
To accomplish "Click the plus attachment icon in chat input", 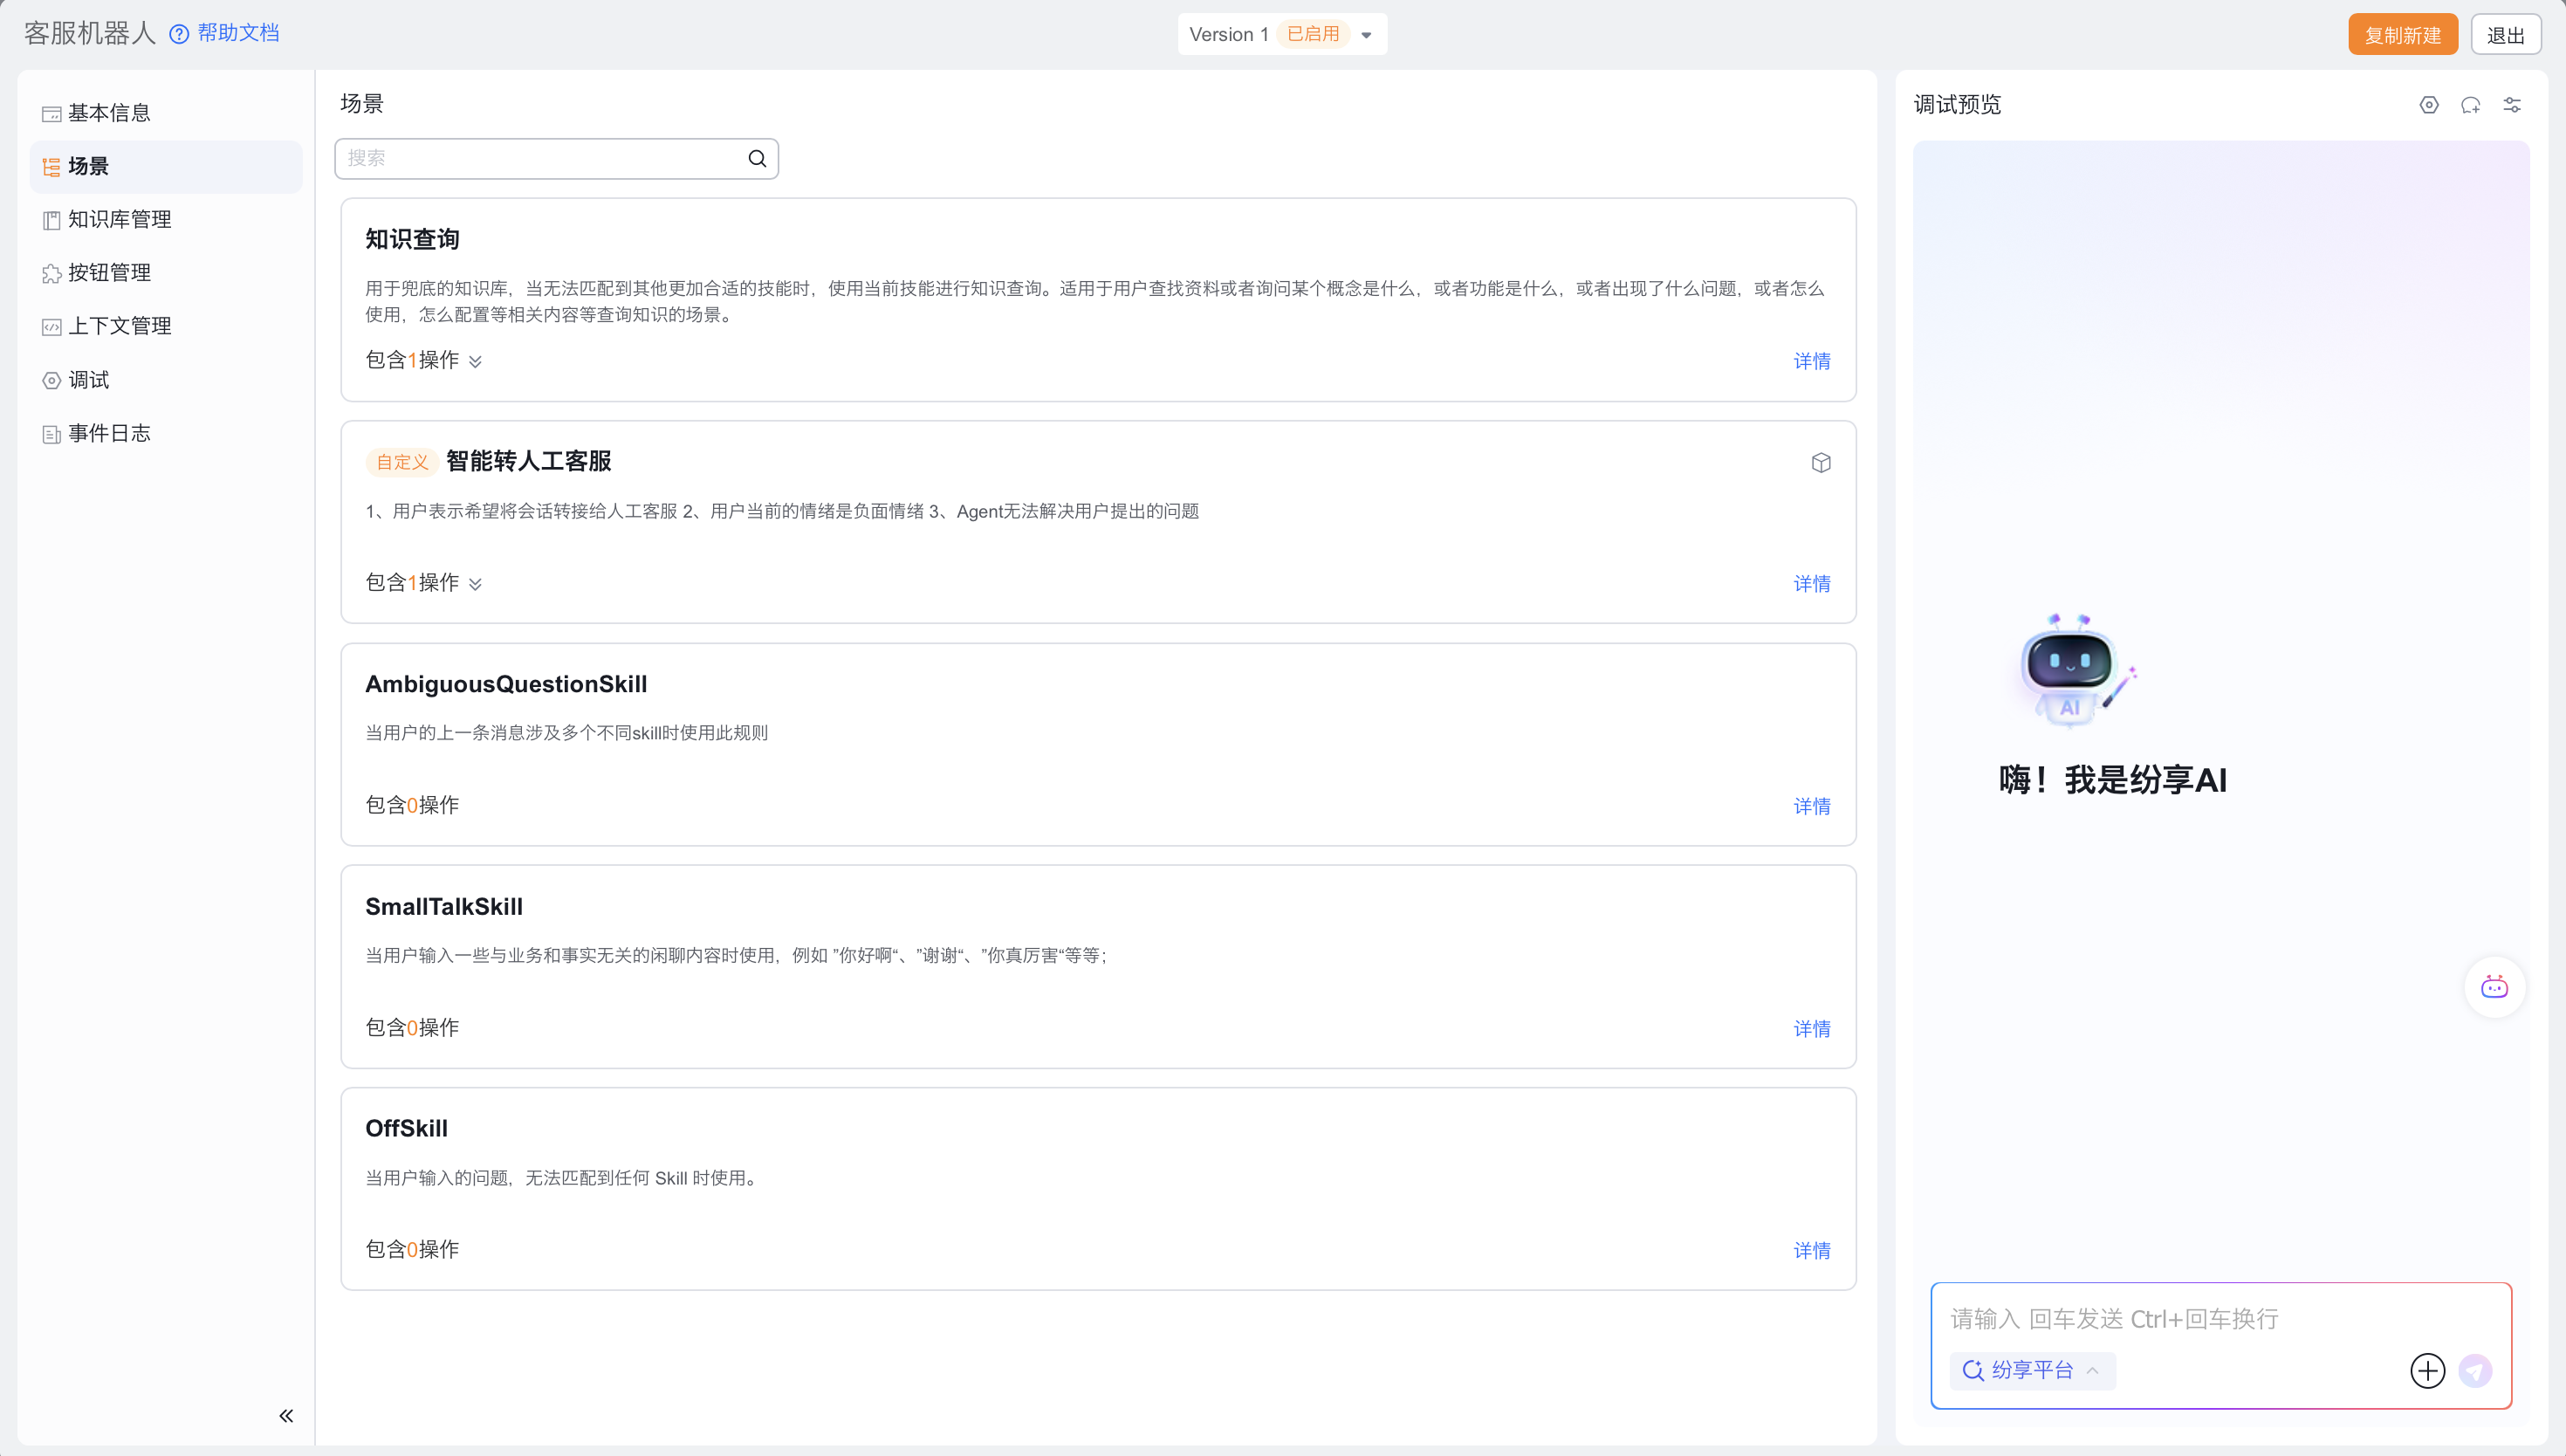I will coord(2427,1370).
